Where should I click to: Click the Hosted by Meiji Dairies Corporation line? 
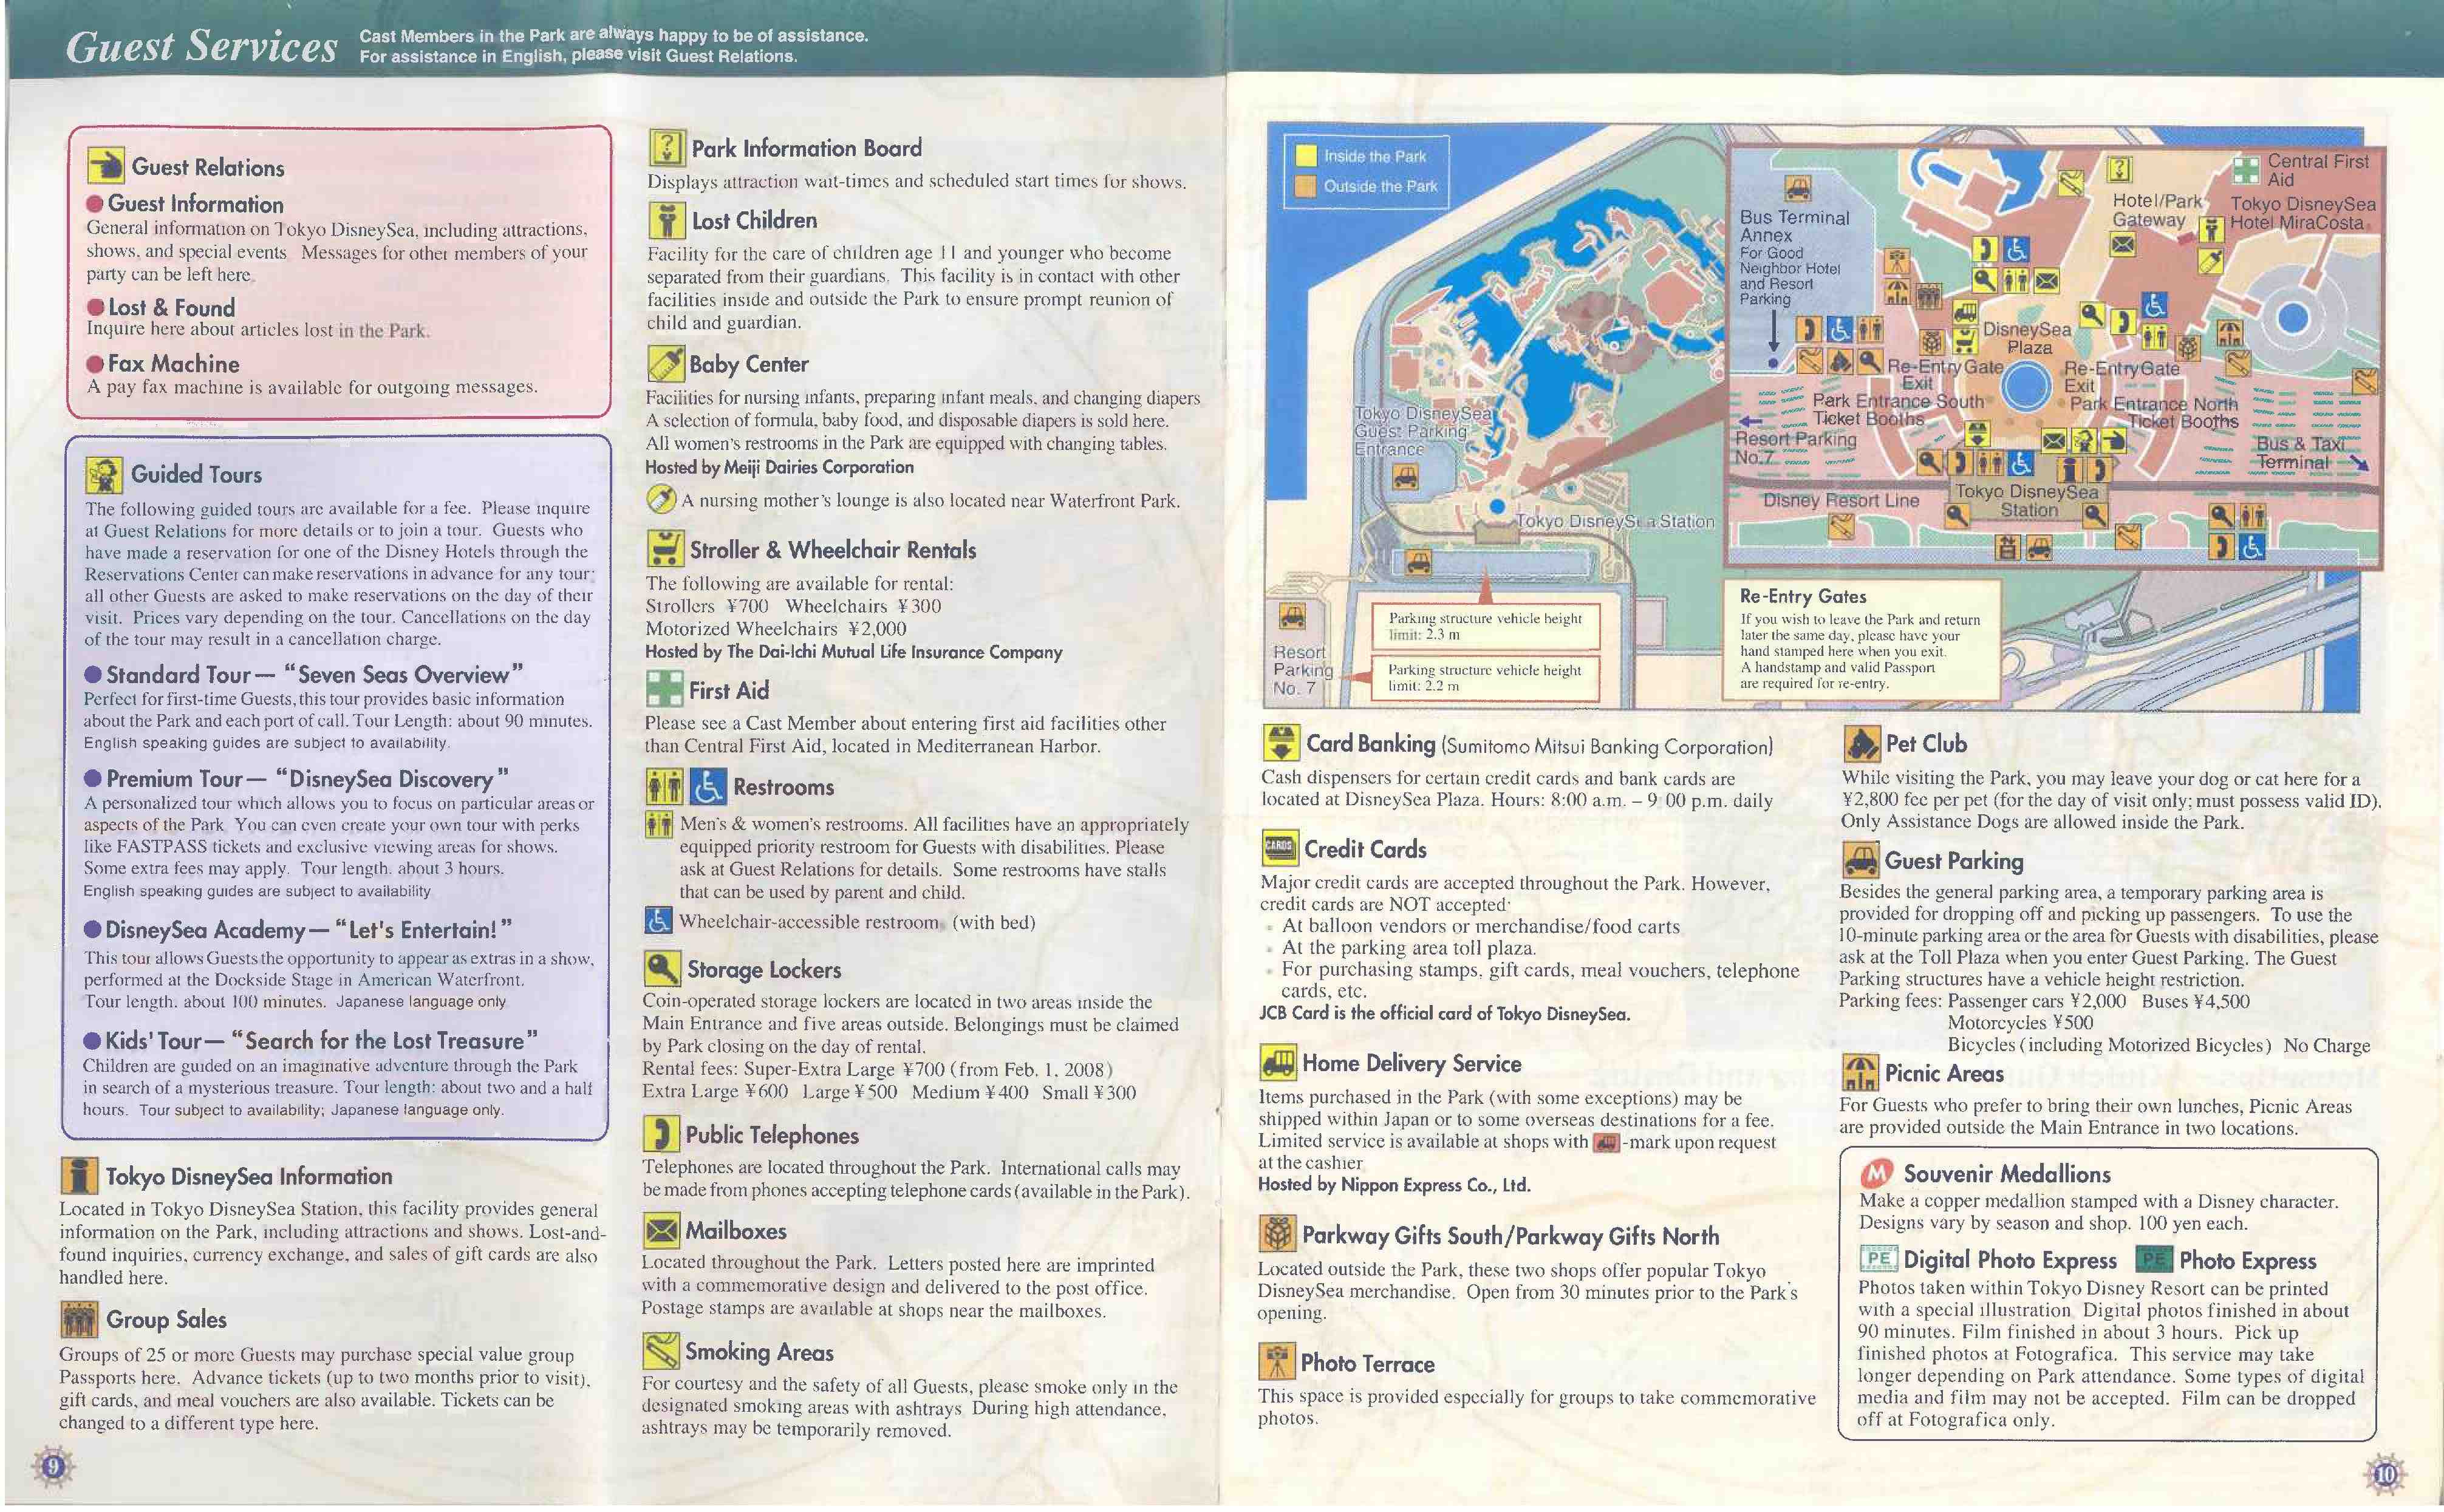780,467
